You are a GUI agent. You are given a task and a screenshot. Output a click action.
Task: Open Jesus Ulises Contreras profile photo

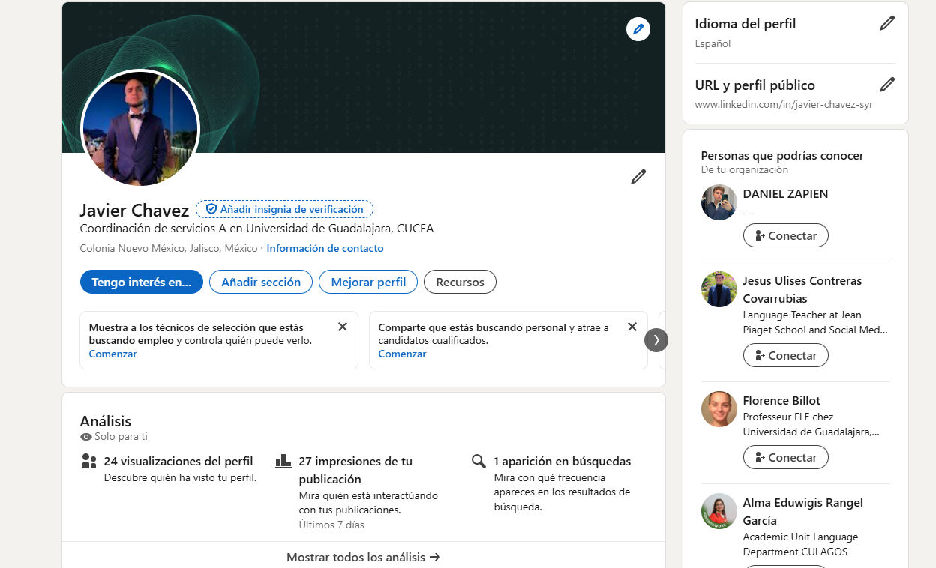719,289
